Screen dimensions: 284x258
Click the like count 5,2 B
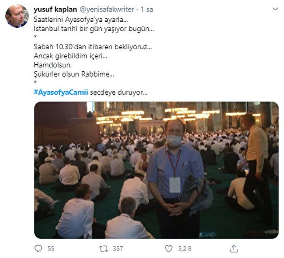185,249
